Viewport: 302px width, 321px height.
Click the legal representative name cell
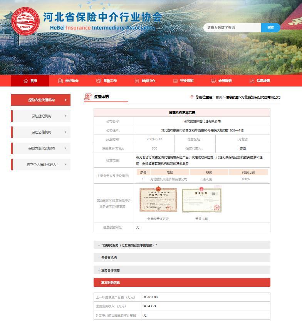(243, 148)
